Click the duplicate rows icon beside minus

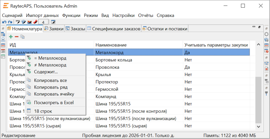click(22, 37)
